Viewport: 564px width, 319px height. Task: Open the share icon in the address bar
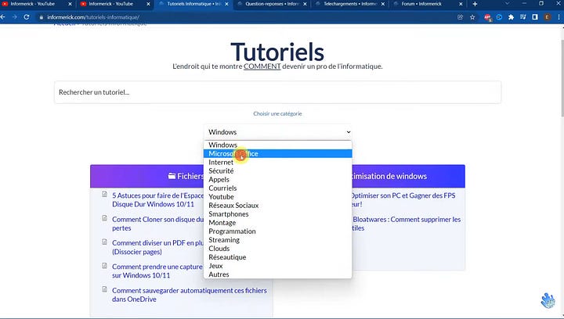460,17
